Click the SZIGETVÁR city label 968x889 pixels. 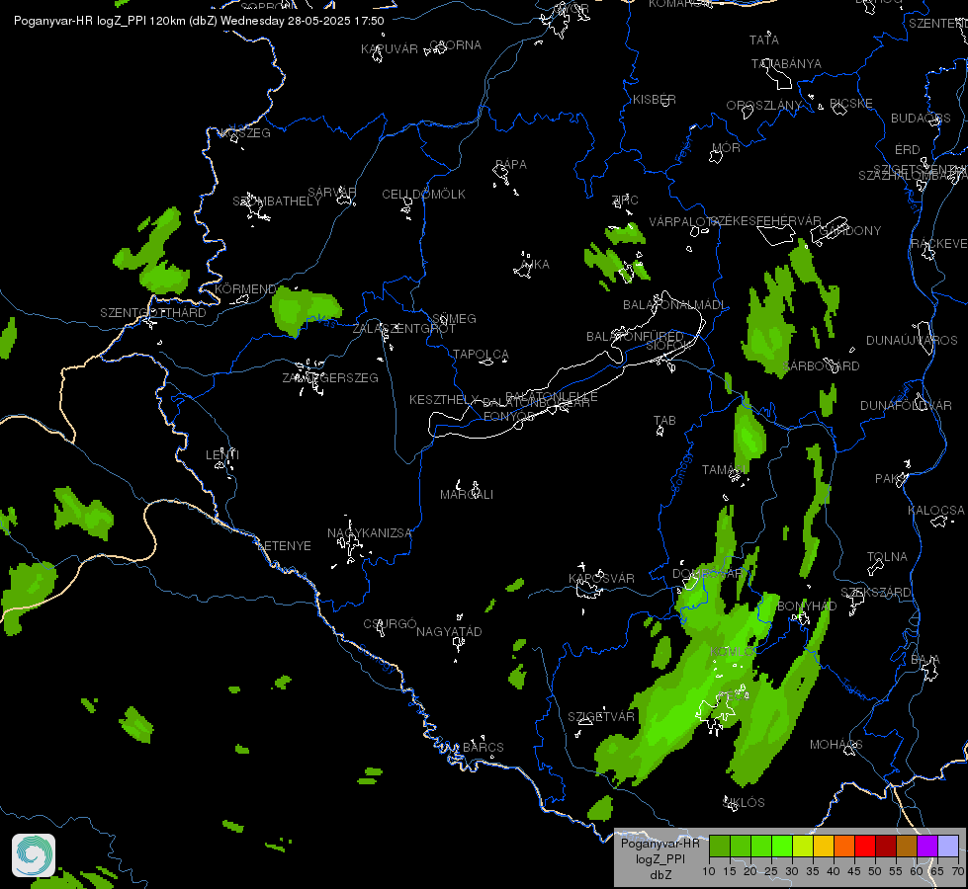click(601, 717)
